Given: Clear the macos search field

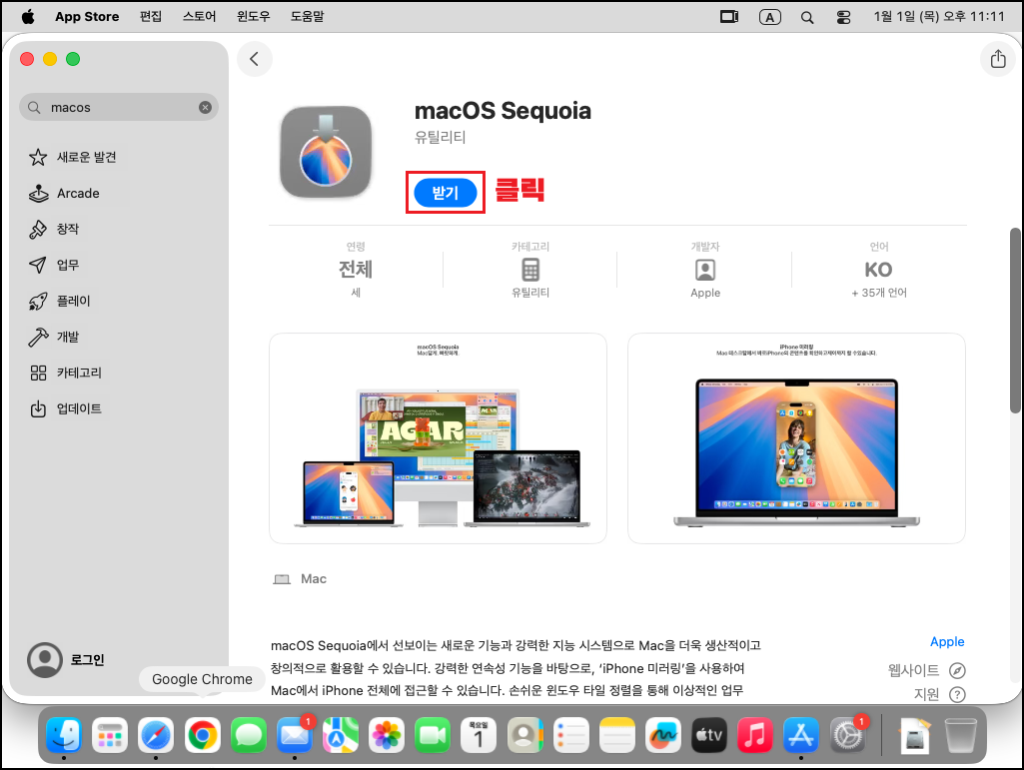Looking at the screenshot, I should click(205, 107).
